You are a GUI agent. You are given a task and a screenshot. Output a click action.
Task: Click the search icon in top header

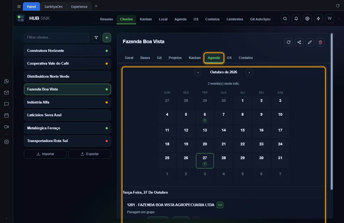tap(285, 19)
